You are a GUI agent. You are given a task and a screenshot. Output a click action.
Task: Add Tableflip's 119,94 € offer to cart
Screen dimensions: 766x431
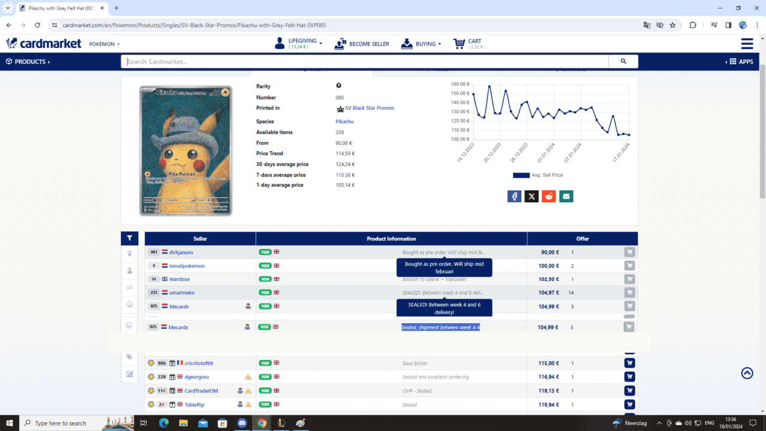[x=630, y=405]
